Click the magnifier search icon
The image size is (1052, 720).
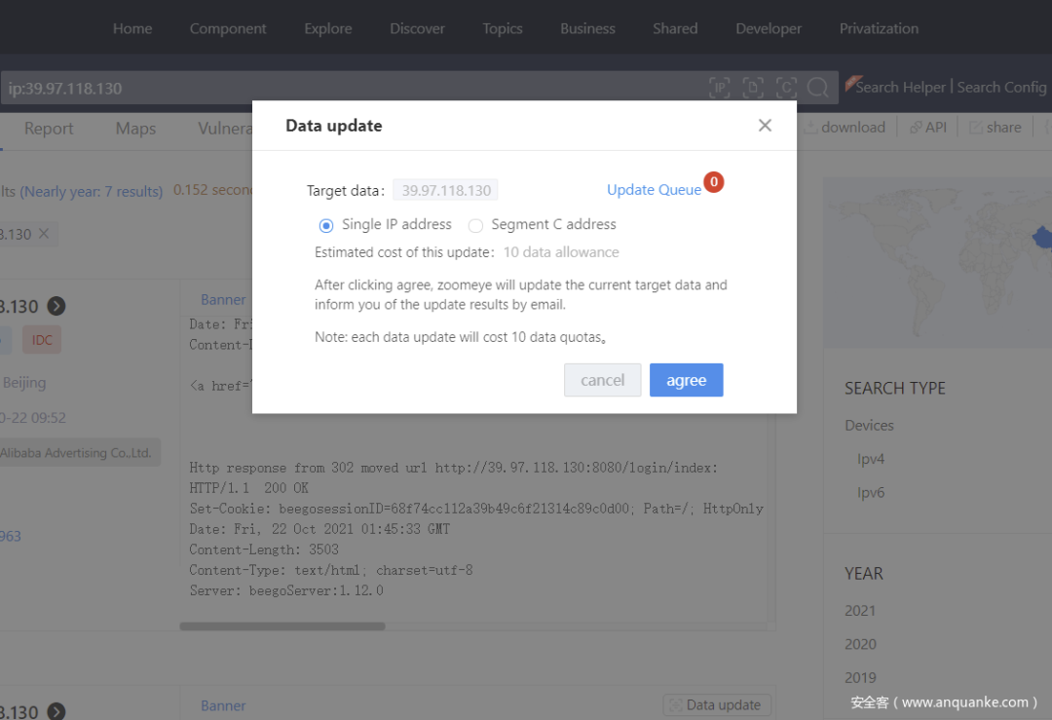[x=818, y=88]
